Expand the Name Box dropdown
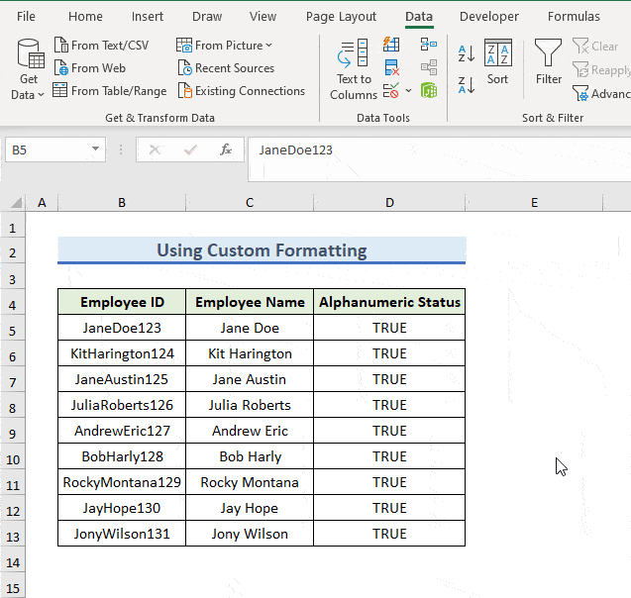This screenshot has height=598, width=631. [x=95, y=149]
